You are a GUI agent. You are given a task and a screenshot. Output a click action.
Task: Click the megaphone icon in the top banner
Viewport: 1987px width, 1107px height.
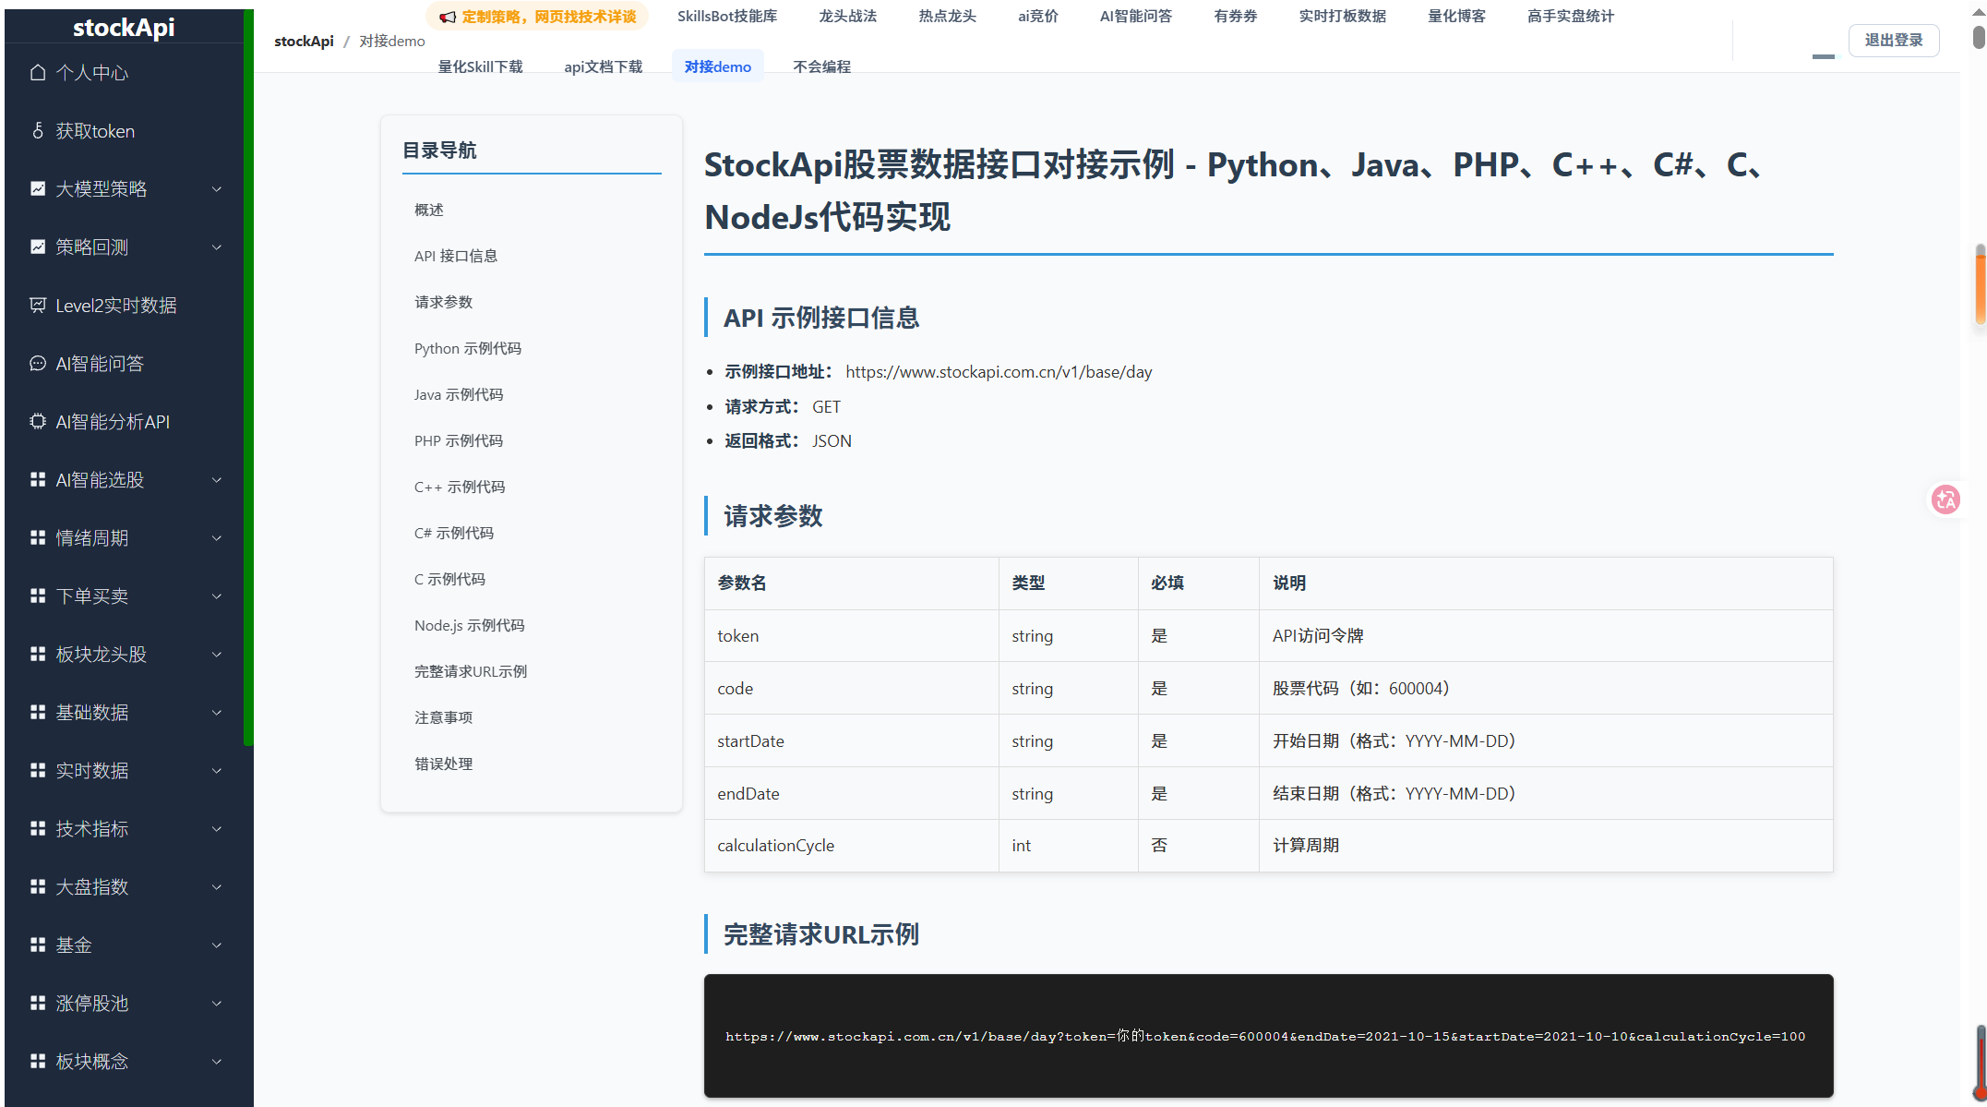pos(448,17)
